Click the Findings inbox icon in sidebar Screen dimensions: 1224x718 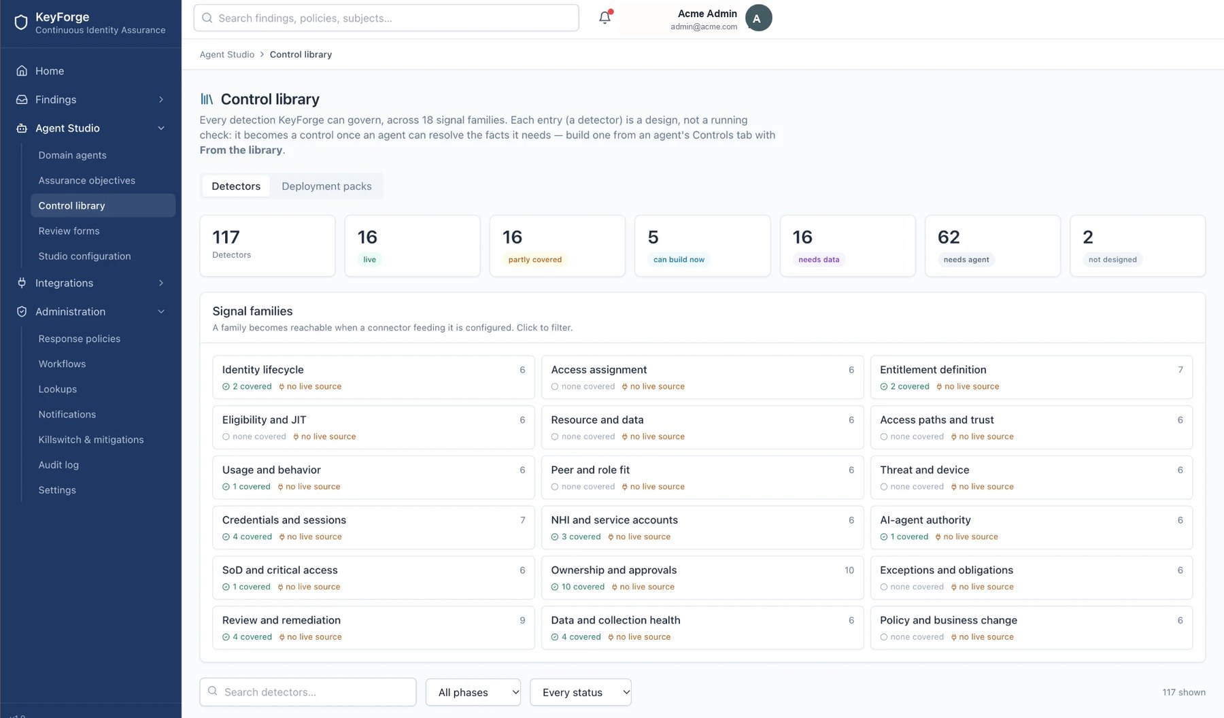22,99
